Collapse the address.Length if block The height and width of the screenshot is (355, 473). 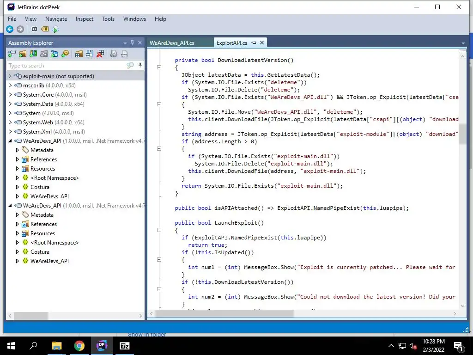(159, 148)
